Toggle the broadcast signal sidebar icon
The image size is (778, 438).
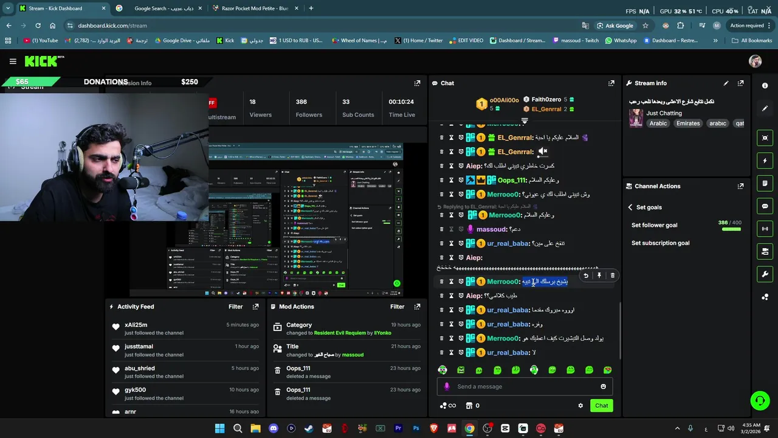click(765, 229)
